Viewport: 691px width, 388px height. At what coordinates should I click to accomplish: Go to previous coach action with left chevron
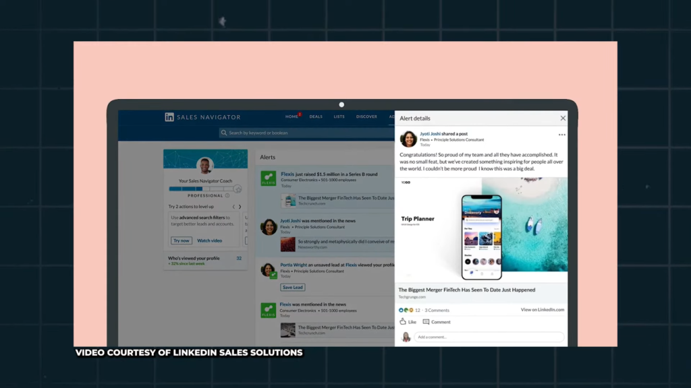[233, 207]
